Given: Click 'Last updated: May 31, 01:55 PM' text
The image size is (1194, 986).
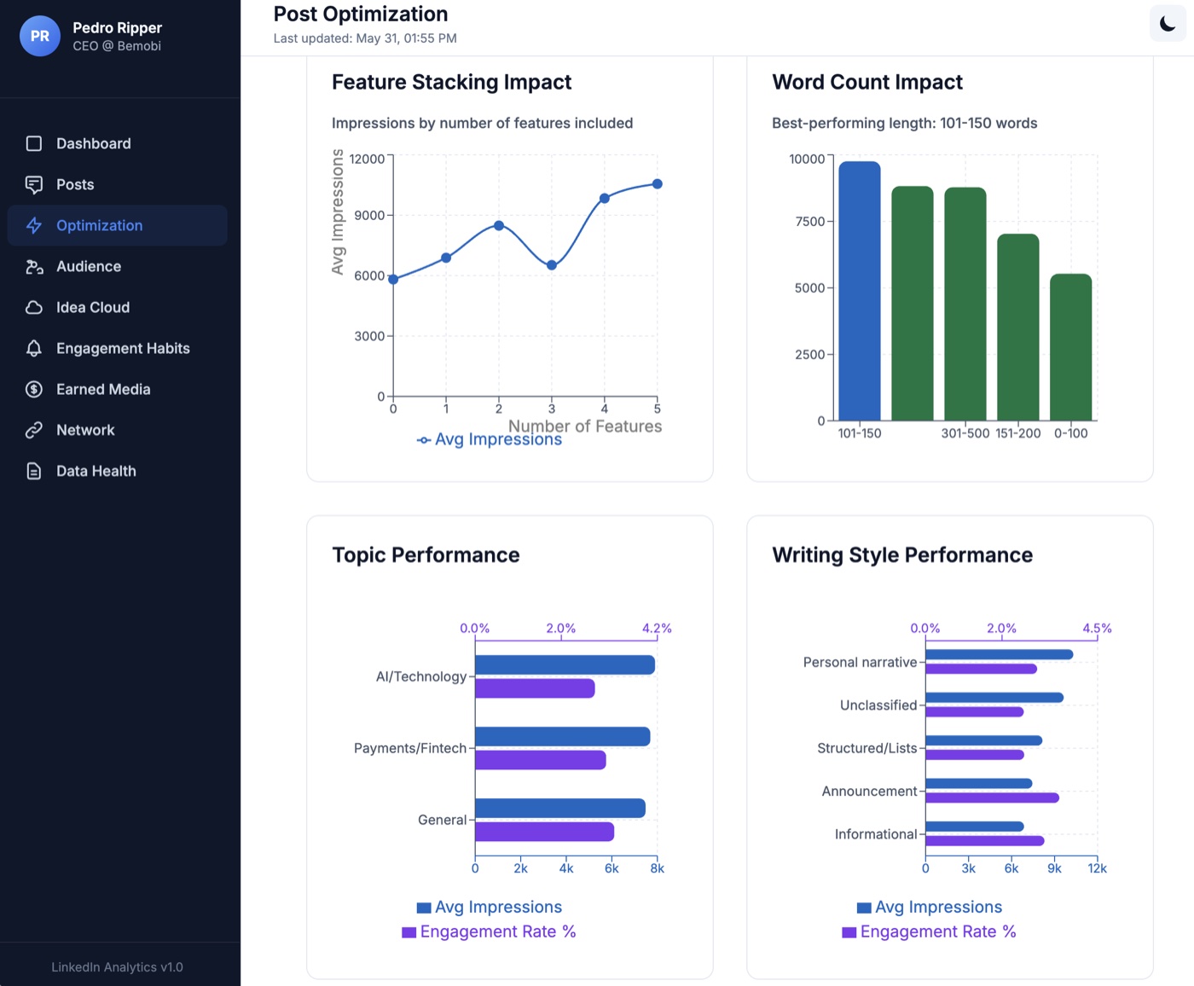Looking at the screenshot, I should pyautogui.click(x=365, y=38).
